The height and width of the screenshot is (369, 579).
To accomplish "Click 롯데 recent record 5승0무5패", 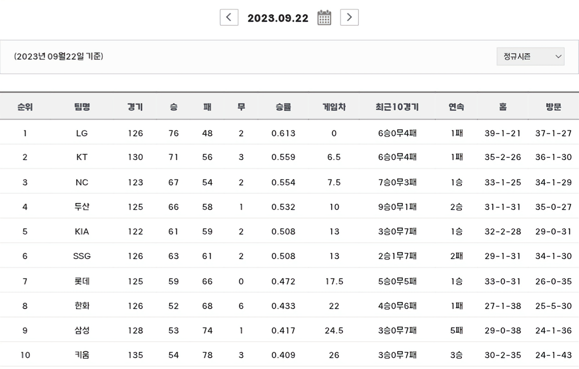I will pyautogui.click(x=398, y=281).
